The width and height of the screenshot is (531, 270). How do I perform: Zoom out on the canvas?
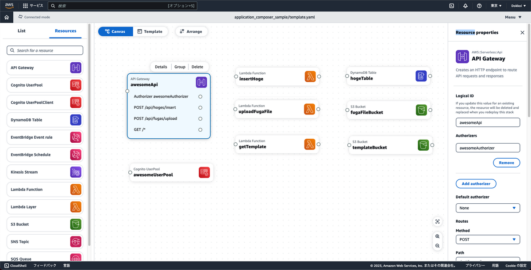click(437, 245)
